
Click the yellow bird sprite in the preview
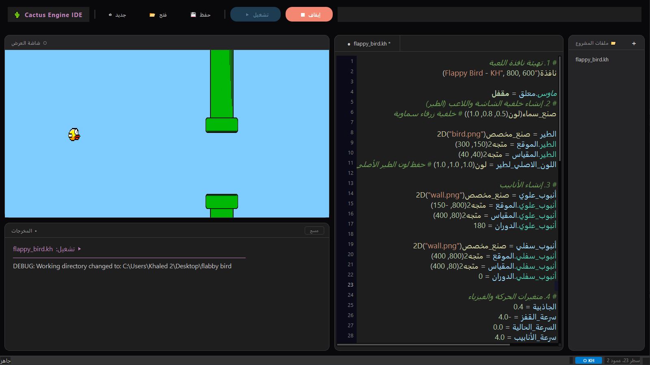[74, 135]
